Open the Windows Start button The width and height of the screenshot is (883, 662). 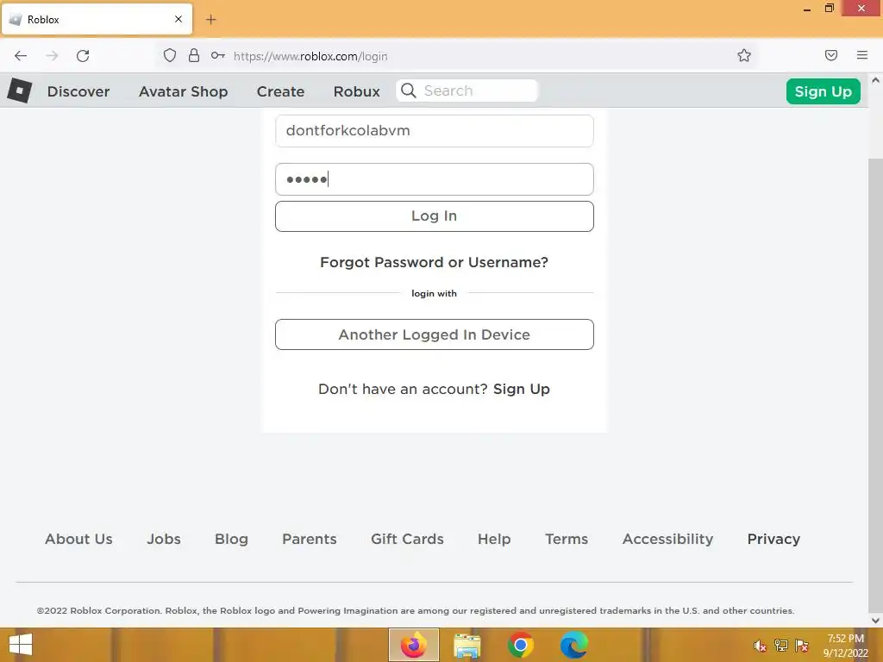coord(21,645)
